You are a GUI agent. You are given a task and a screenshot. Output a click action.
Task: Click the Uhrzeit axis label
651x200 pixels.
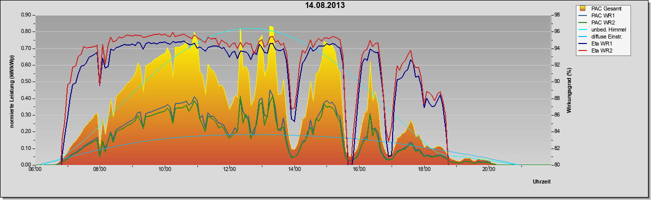coord(542,182)
